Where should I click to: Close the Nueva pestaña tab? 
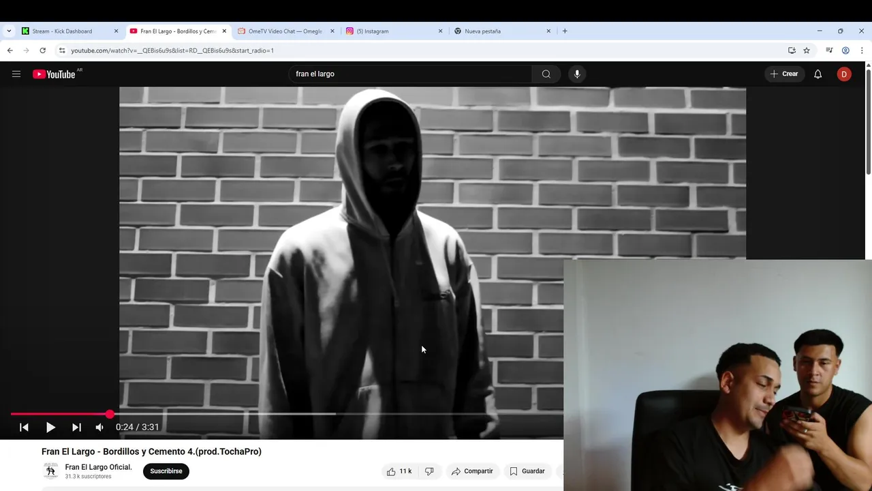click(x=548, y=31)
